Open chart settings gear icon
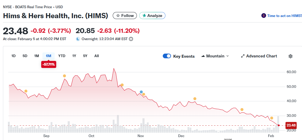 291,56
